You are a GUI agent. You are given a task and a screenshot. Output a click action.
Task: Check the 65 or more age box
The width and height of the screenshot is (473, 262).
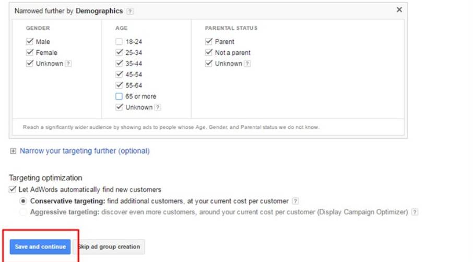[x=119, y=96]
